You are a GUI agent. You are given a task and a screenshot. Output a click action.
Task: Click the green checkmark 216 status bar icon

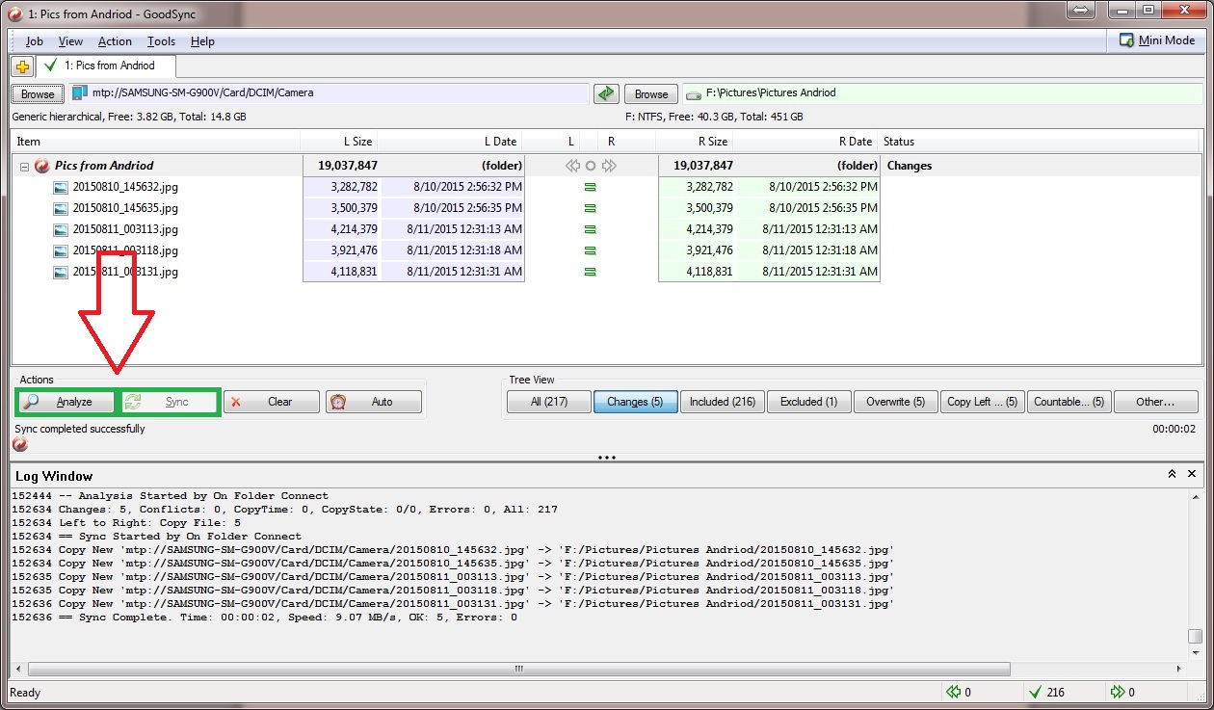[1035, 692]
